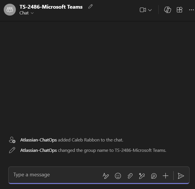This screenshot has width=195, height=189.
Task: Click the group chat avatar icon
Action: tap(10, 10)
